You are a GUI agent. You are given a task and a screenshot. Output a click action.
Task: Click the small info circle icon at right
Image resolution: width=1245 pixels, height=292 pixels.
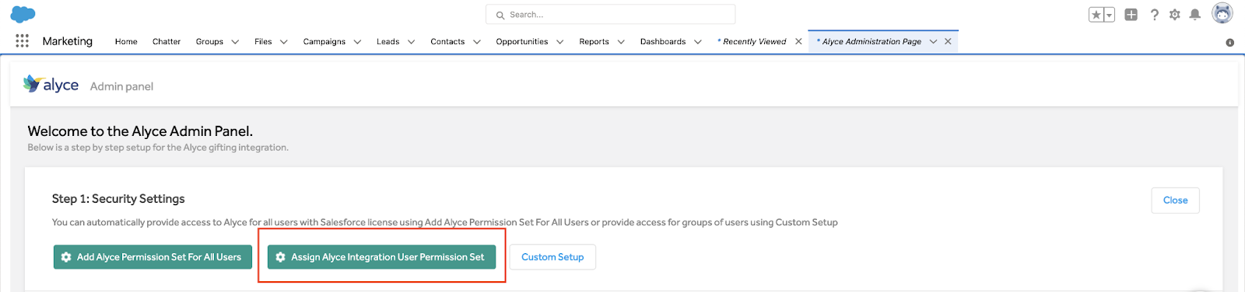1229,43
